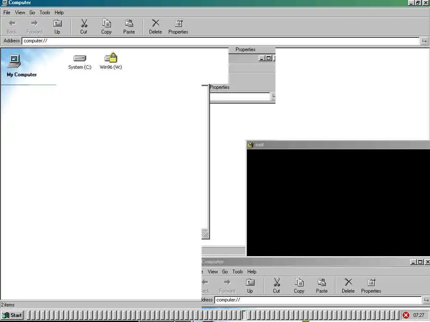
Task: Click the exit terminal window title bar
Action: click(x=338, y=145)
